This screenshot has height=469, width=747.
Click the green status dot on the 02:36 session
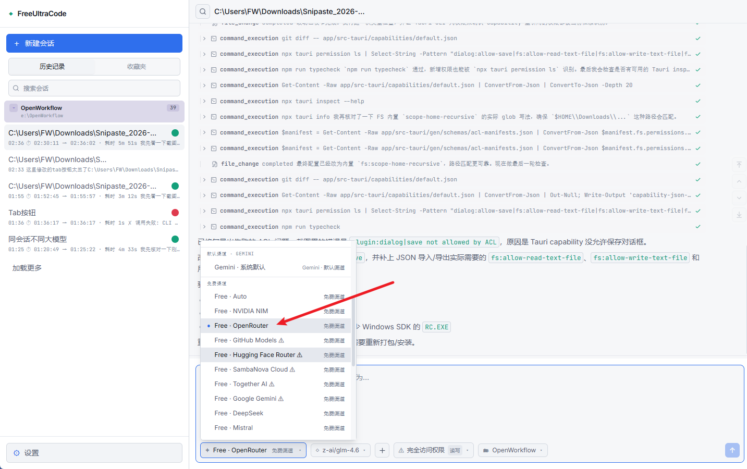coord(175,133)
